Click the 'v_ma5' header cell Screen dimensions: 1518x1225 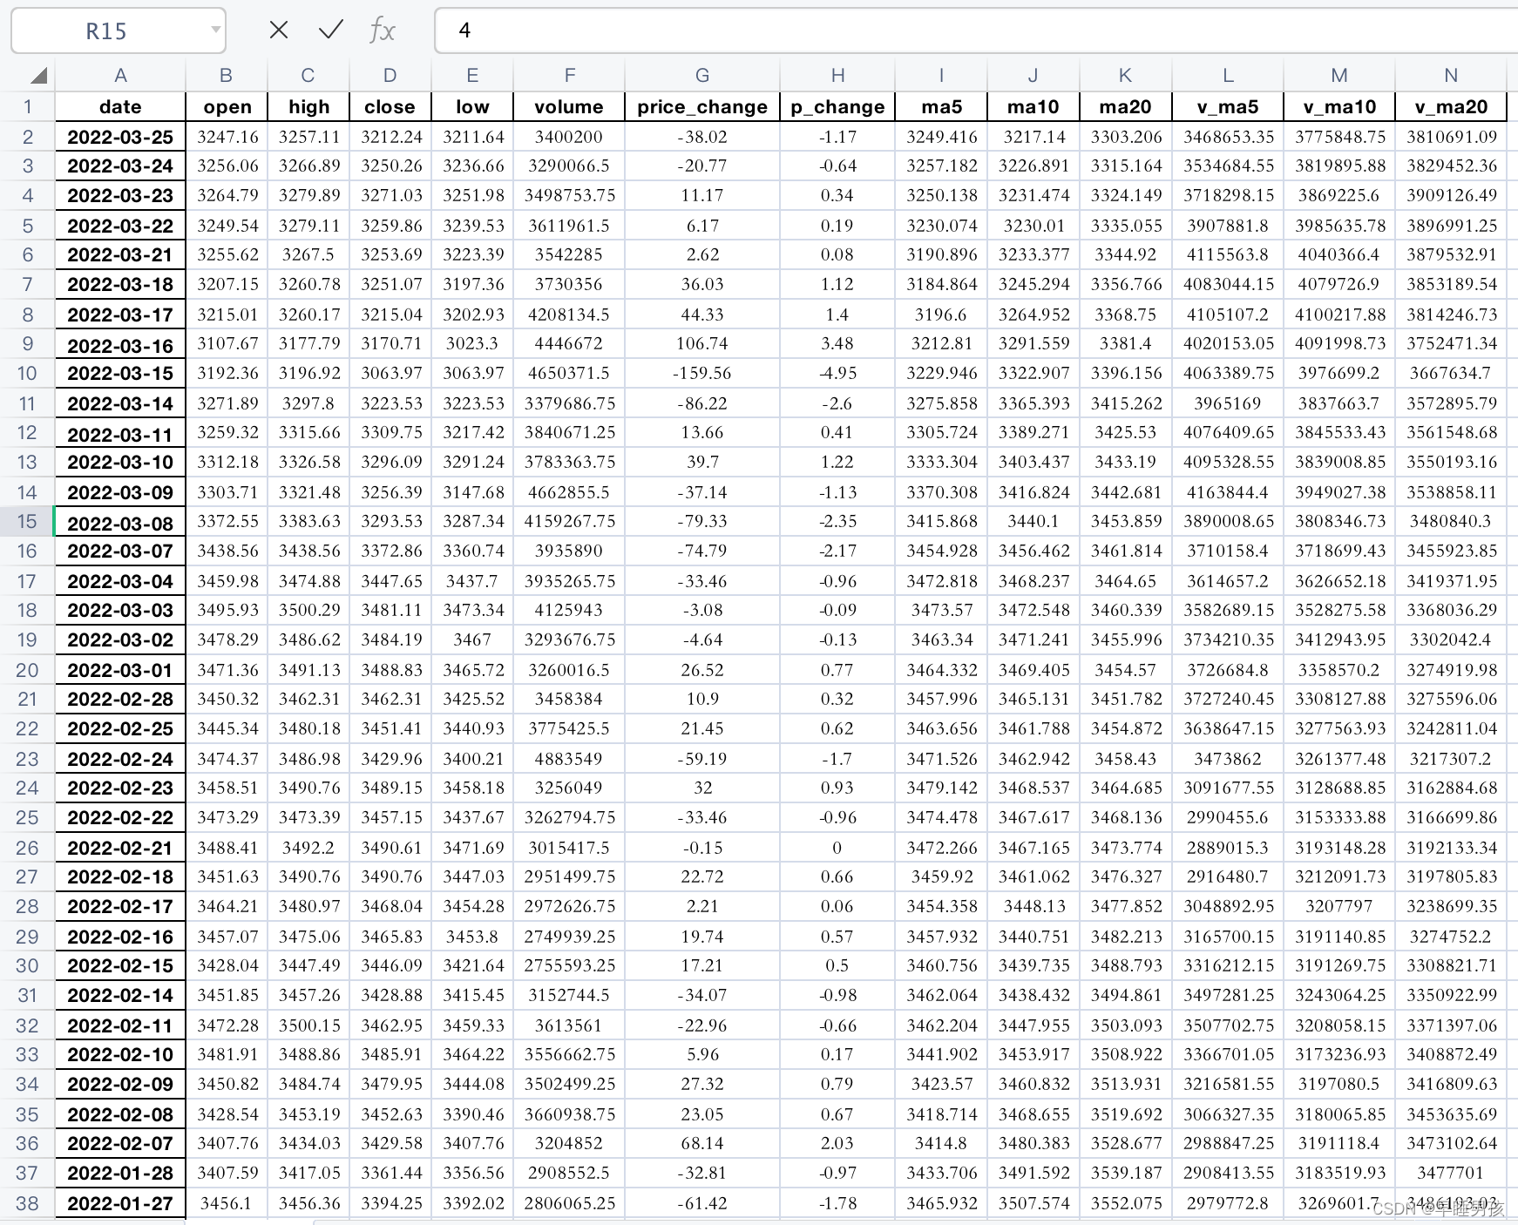(1228, 106)
